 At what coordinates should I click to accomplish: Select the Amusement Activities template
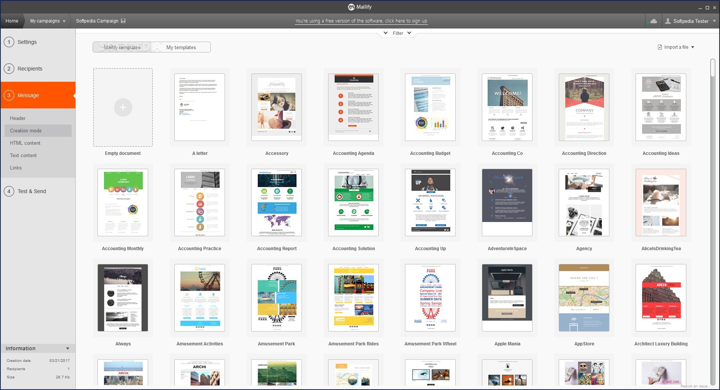click(x=199, y=298)
